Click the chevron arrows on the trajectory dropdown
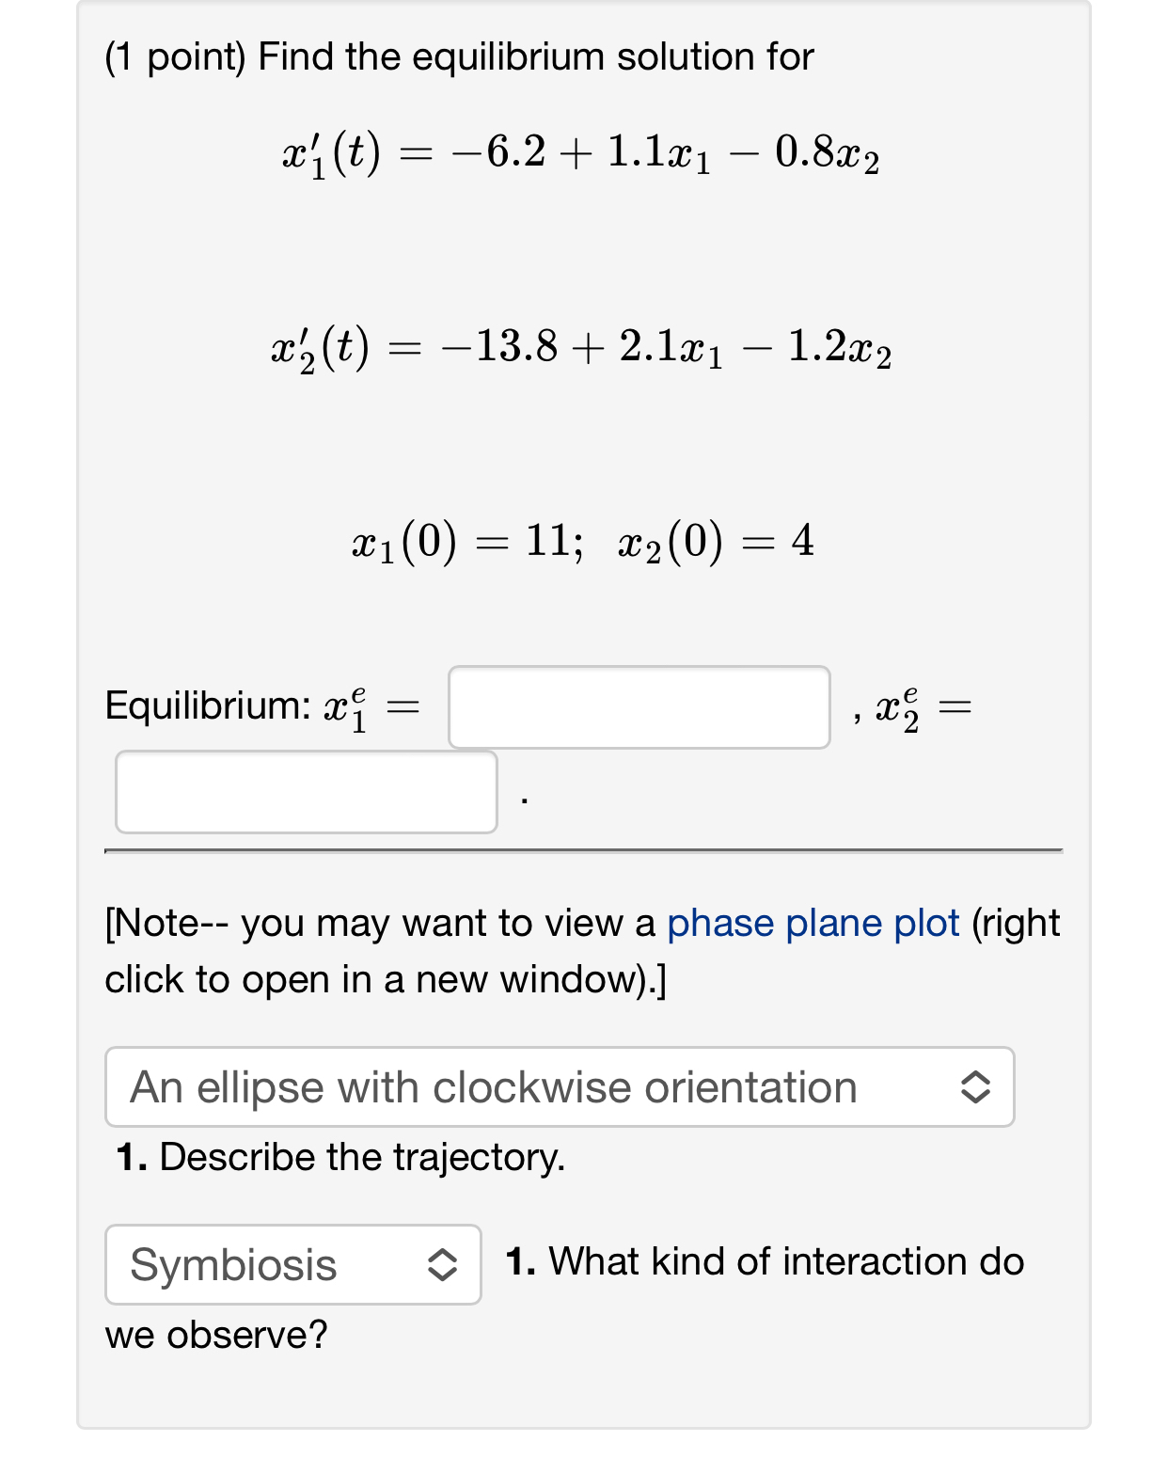 (974, 1087)
